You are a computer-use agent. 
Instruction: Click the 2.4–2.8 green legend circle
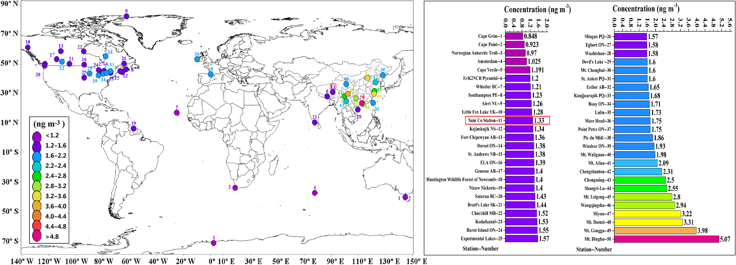(x=37, y=176)
